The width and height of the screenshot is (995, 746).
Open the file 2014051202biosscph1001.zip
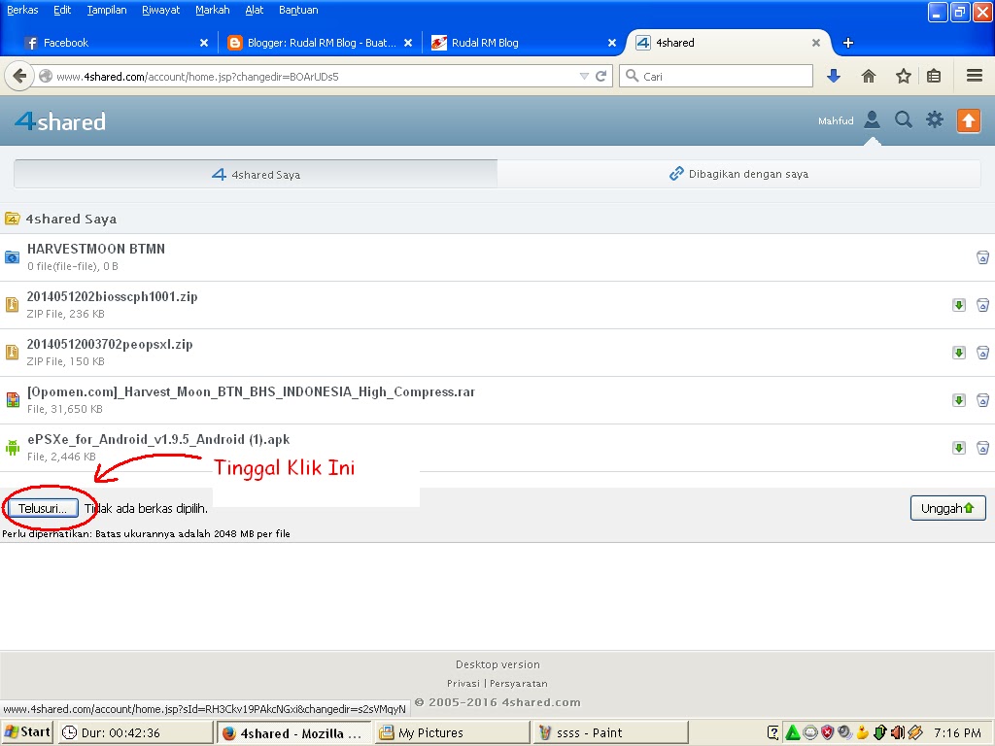[112, 296]
